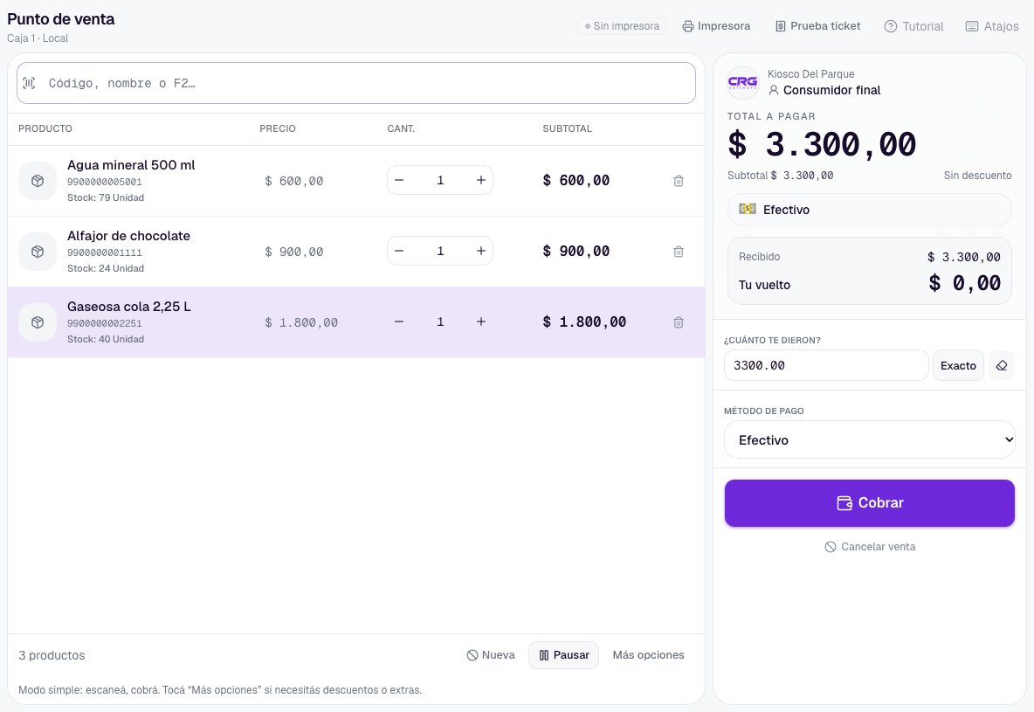
Task: Clear received amount with eraser icon
Action: 1001,365
